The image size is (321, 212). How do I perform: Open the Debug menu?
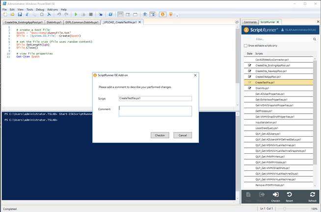tap(40, 10)
